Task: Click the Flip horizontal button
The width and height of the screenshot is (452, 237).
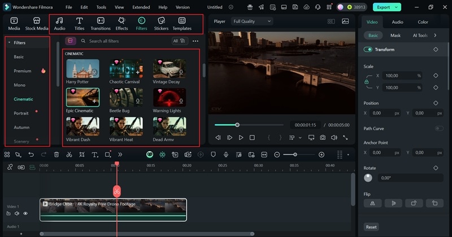Action: point(372,203)
